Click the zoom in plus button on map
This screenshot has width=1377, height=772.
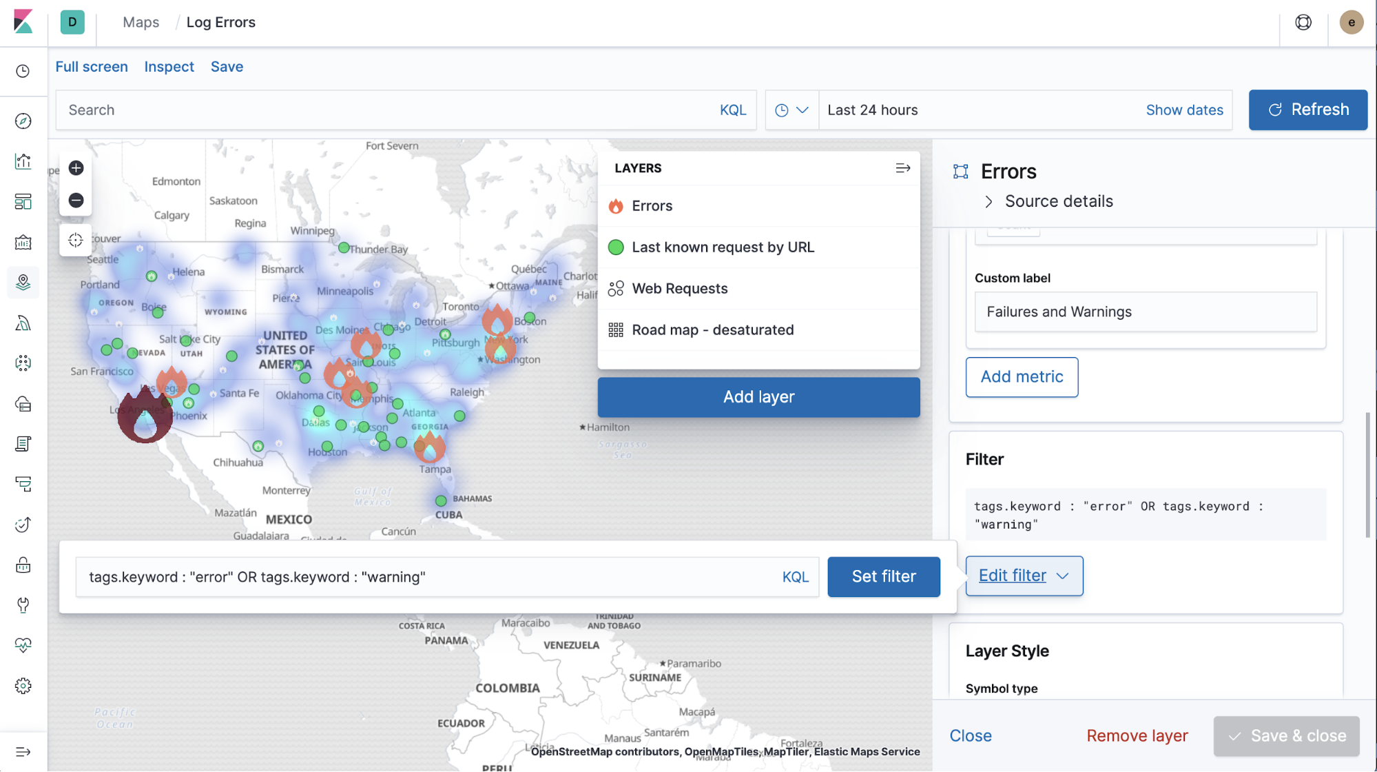76,167
